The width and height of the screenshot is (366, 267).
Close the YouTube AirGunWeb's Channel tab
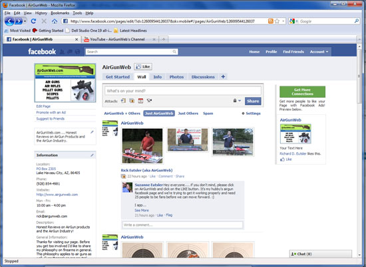pyautogui.click(x=154, y=40)
